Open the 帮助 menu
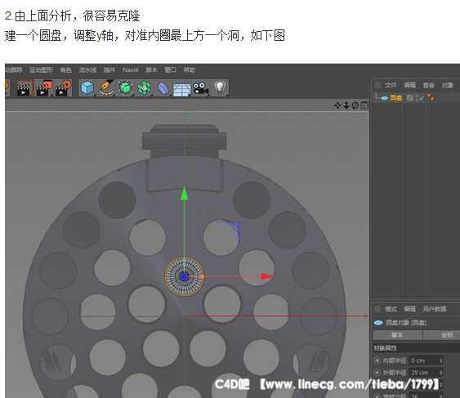The width and height of the screenshot is (460, 398). point(190,69)
